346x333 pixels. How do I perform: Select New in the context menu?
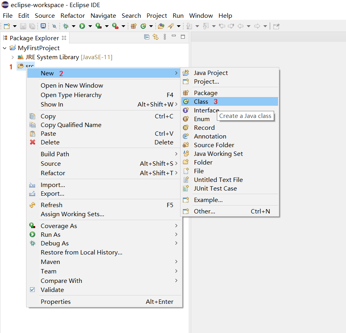[104, 73]
